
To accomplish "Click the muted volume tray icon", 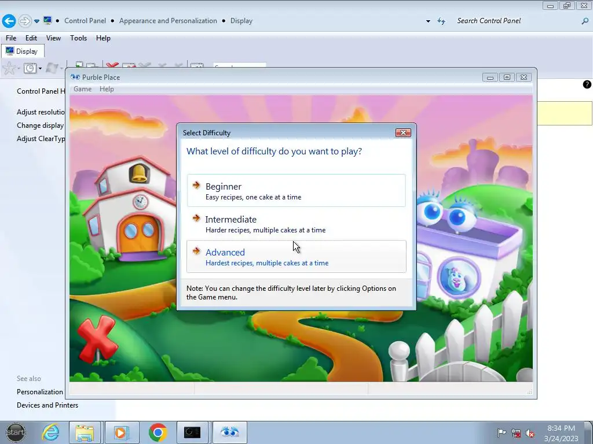I will point(530,433).
